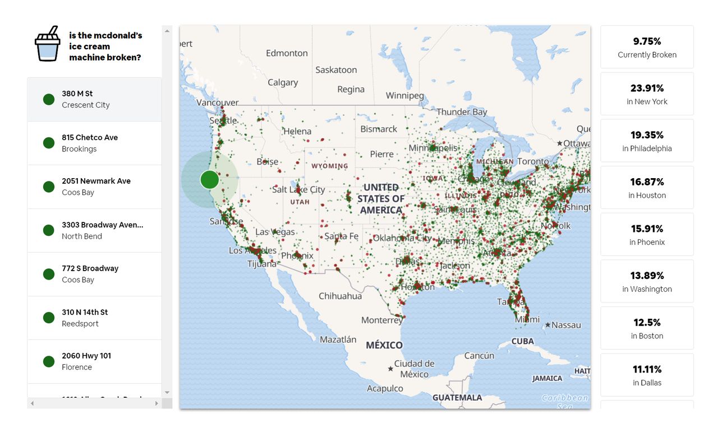Click the green status dot for 815 Chetco Ave

coord(49,143)
